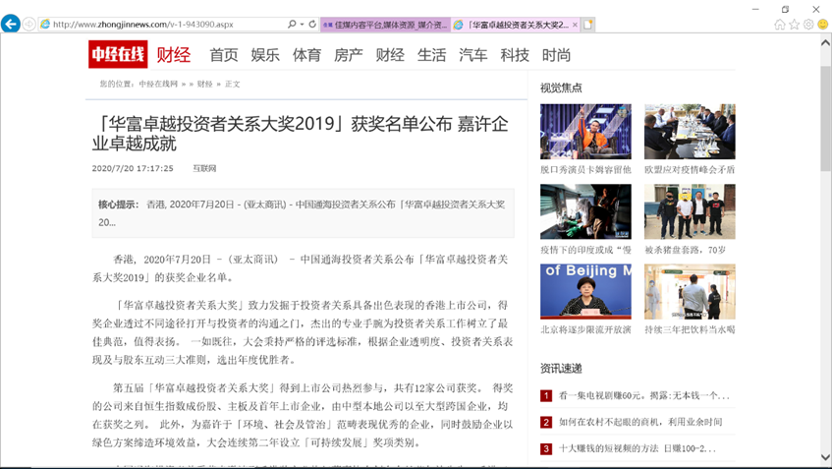832x469 pixels.
Task: Open the gray 财经 navigation item
Action: [390, 55]
